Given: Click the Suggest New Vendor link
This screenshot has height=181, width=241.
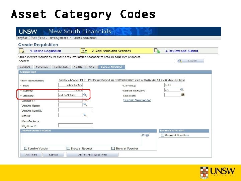Looking at the screenshot, I should 137,100.
